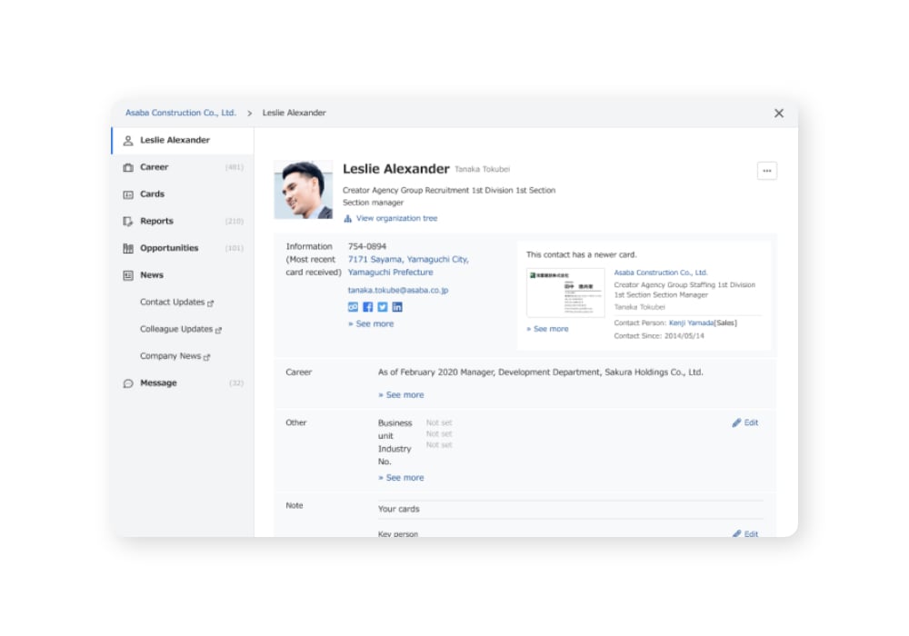This screenshot has height=636, width=909.
Task: Click the Opportunities building icon
Action: coord(128,248)
